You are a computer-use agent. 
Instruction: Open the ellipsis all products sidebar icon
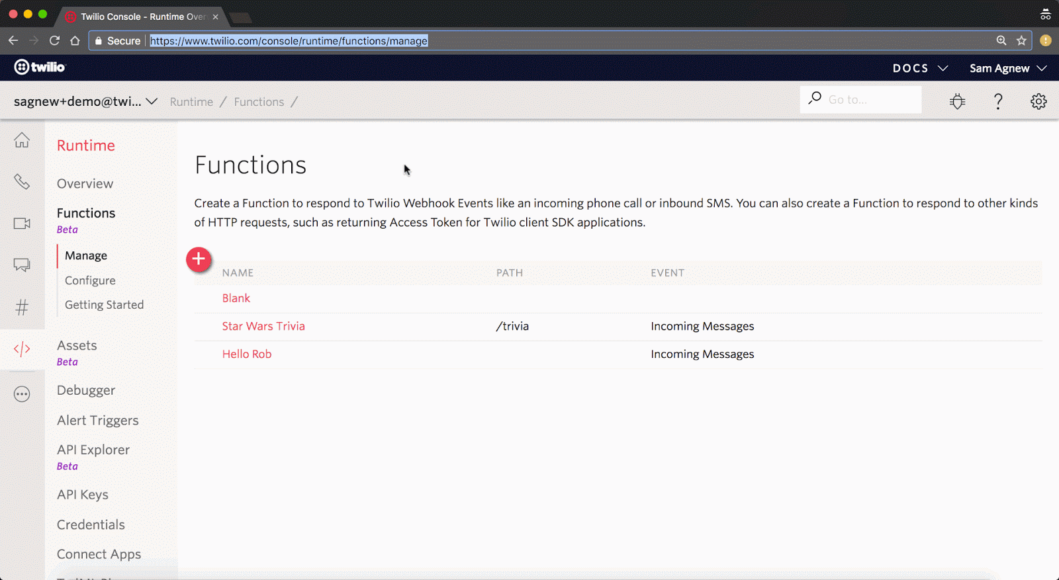pyautogui.click(x=22, y=394)
